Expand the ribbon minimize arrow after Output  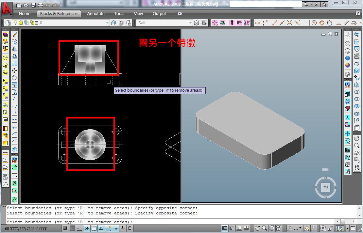[180, 14]
